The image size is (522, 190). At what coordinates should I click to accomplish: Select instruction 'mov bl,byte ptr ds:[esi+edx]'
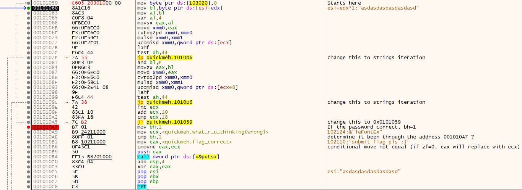(x=180, y=8)
